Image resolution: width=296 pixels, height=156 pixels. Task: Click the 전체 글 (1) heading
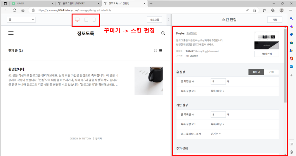pos(15,51)
